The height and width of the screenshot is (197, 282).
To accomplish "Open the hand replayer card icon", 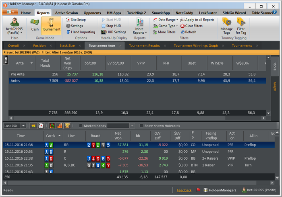I will coord(41,126).
